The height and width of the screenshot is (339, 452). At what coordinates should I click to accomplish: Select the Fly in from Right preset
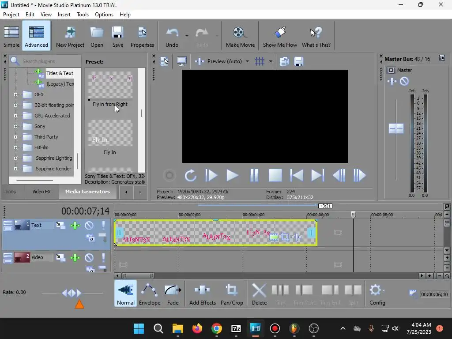click(110, 89)
